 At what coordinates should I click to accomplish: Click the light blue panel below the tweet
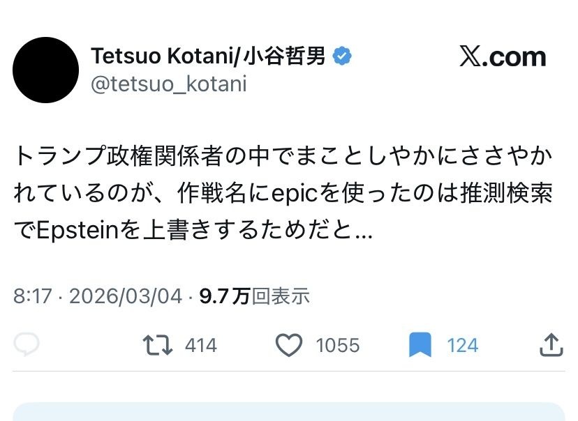tap(289, 412)
